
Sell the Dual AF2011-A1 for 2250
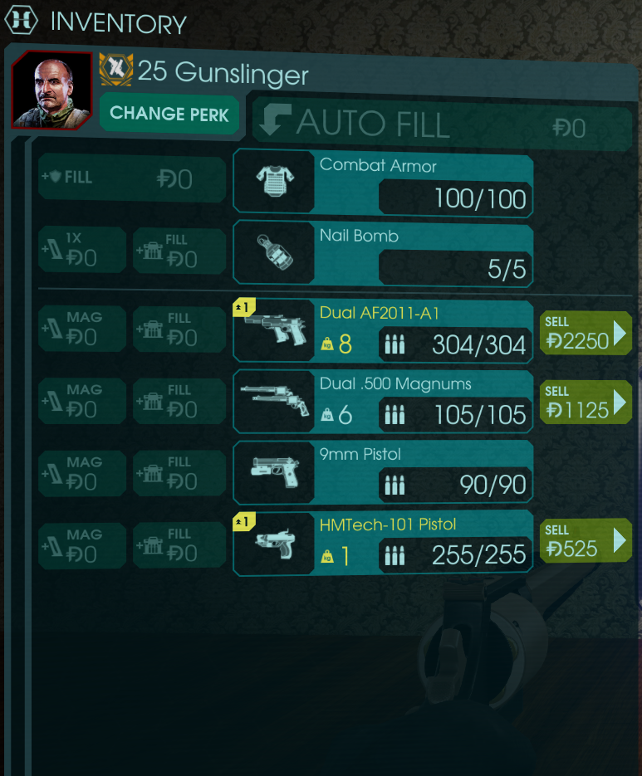click(586, 333)
